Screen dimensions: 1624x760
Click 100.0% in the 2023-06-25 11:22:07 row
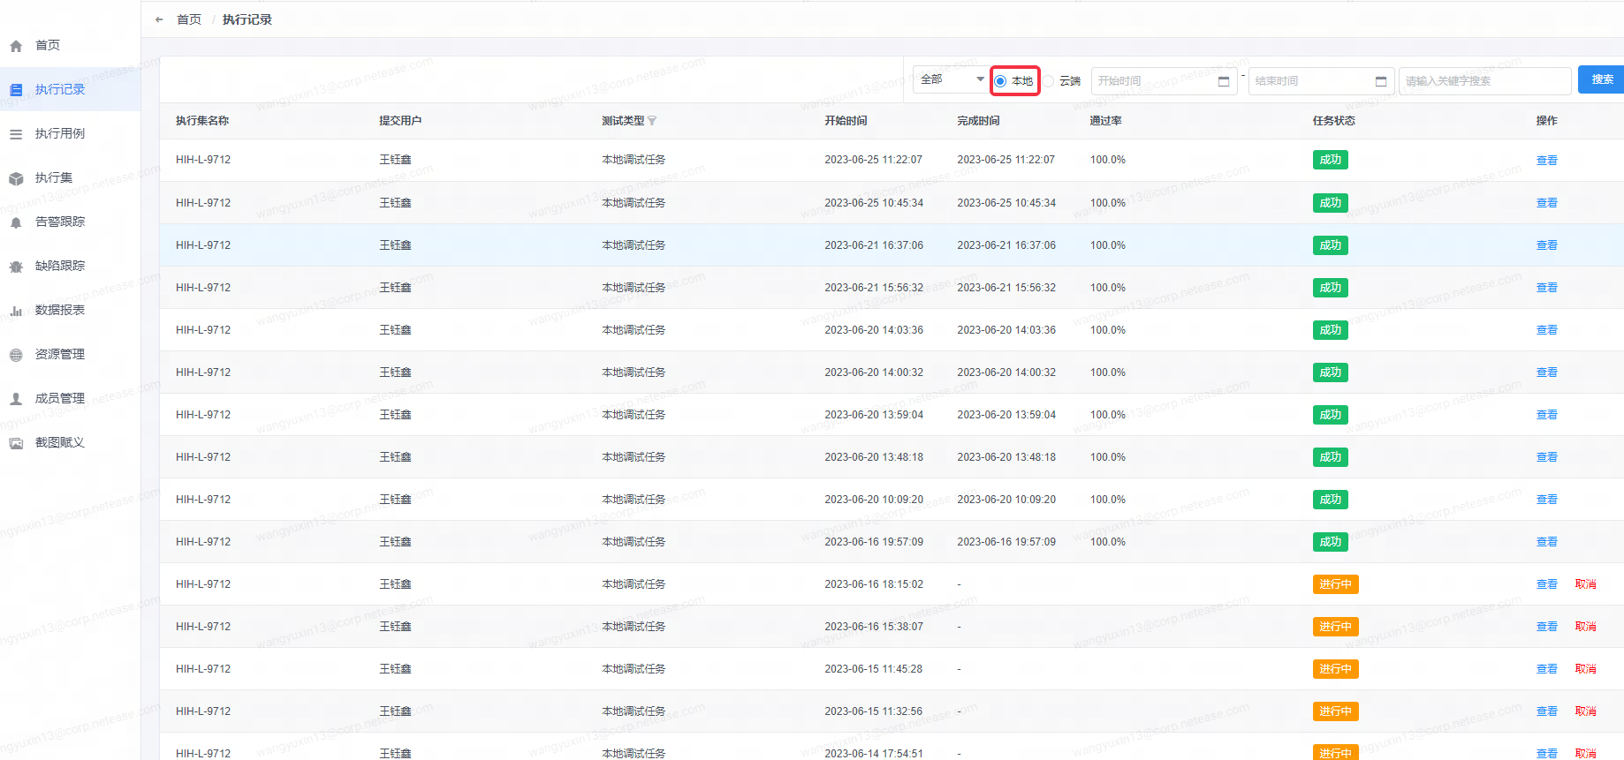point(1108,160)
